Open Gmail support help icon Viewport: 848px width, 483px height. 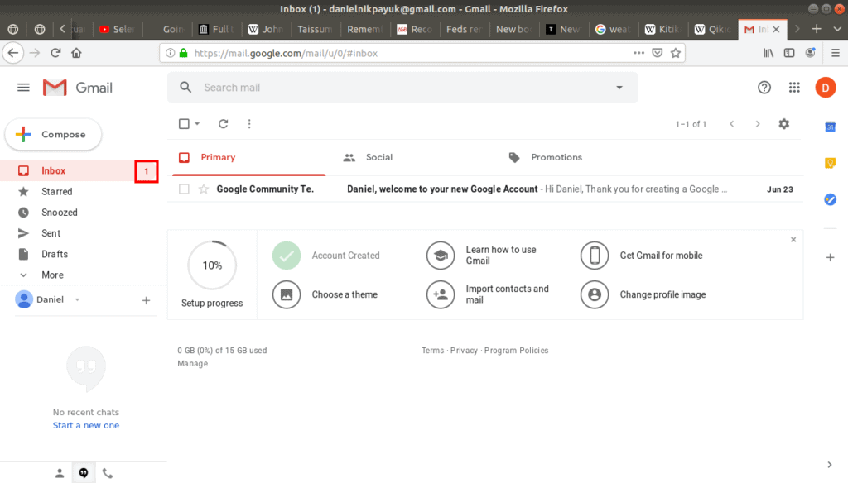coord(764,88)
